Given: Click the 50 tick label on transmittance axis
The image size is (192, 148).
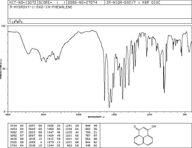Looking at the screenshot, I should click(x=4, y=69).
